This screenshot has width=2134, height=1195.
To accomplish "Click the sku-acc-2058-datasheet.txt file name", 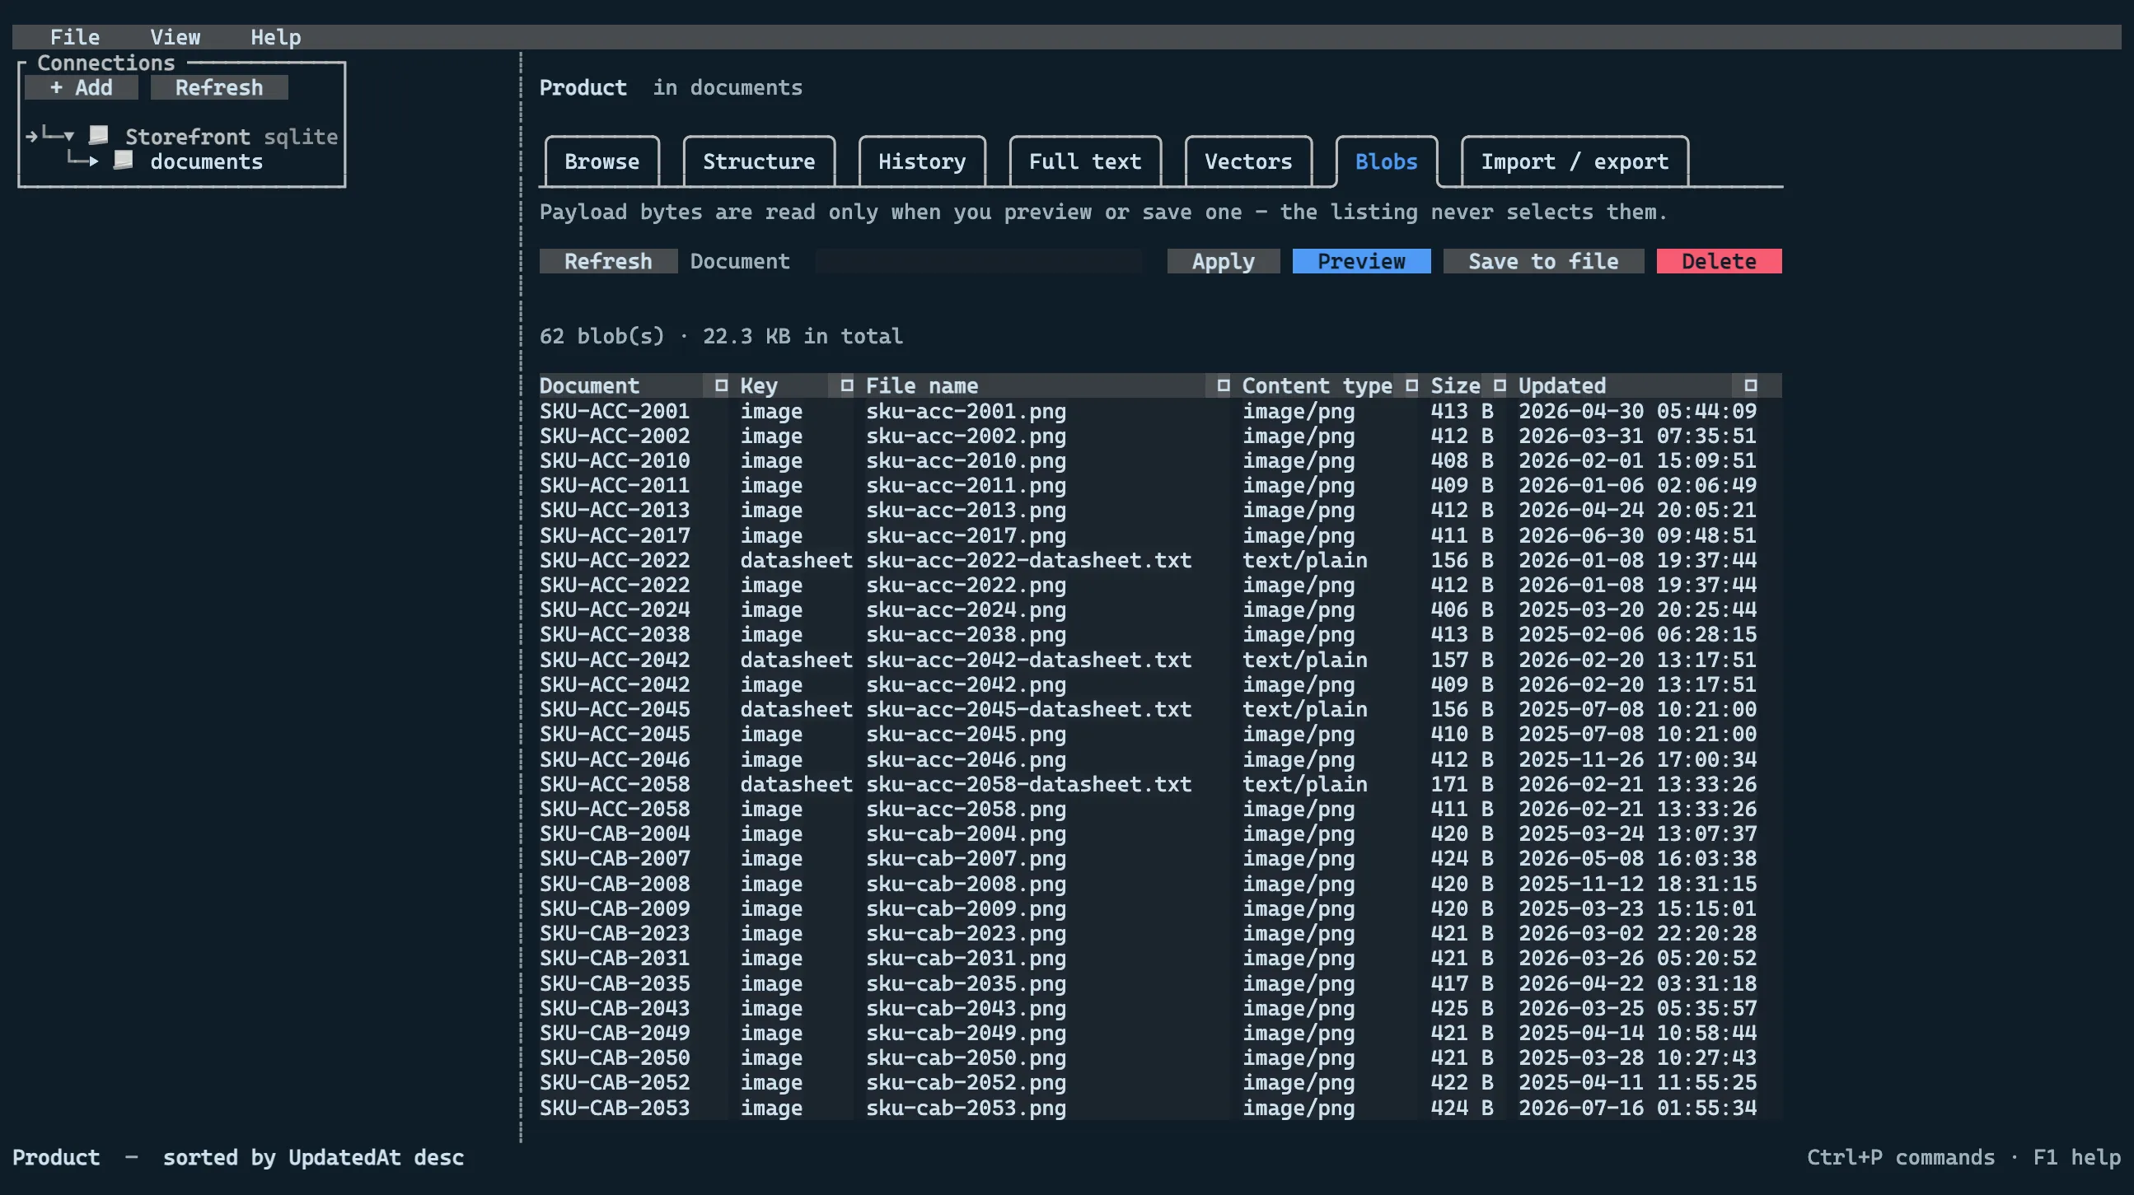I will (x=1029, y=783).
